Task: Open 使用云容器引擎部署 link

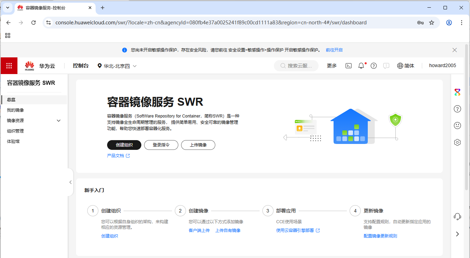Action: pos(298,231)
